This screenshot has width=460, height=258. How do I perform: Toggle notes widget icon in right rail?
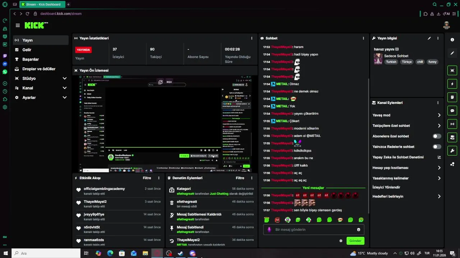click(x=452, y=97)
